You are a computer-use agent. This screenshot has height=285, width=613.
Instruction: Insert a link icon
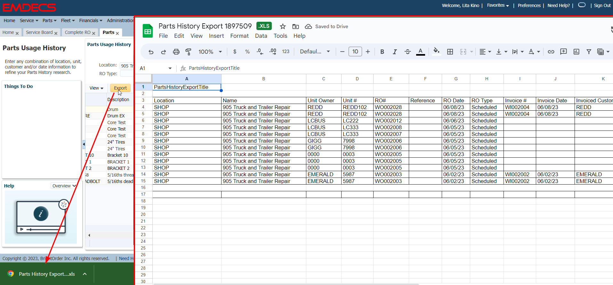pos(551,52)
